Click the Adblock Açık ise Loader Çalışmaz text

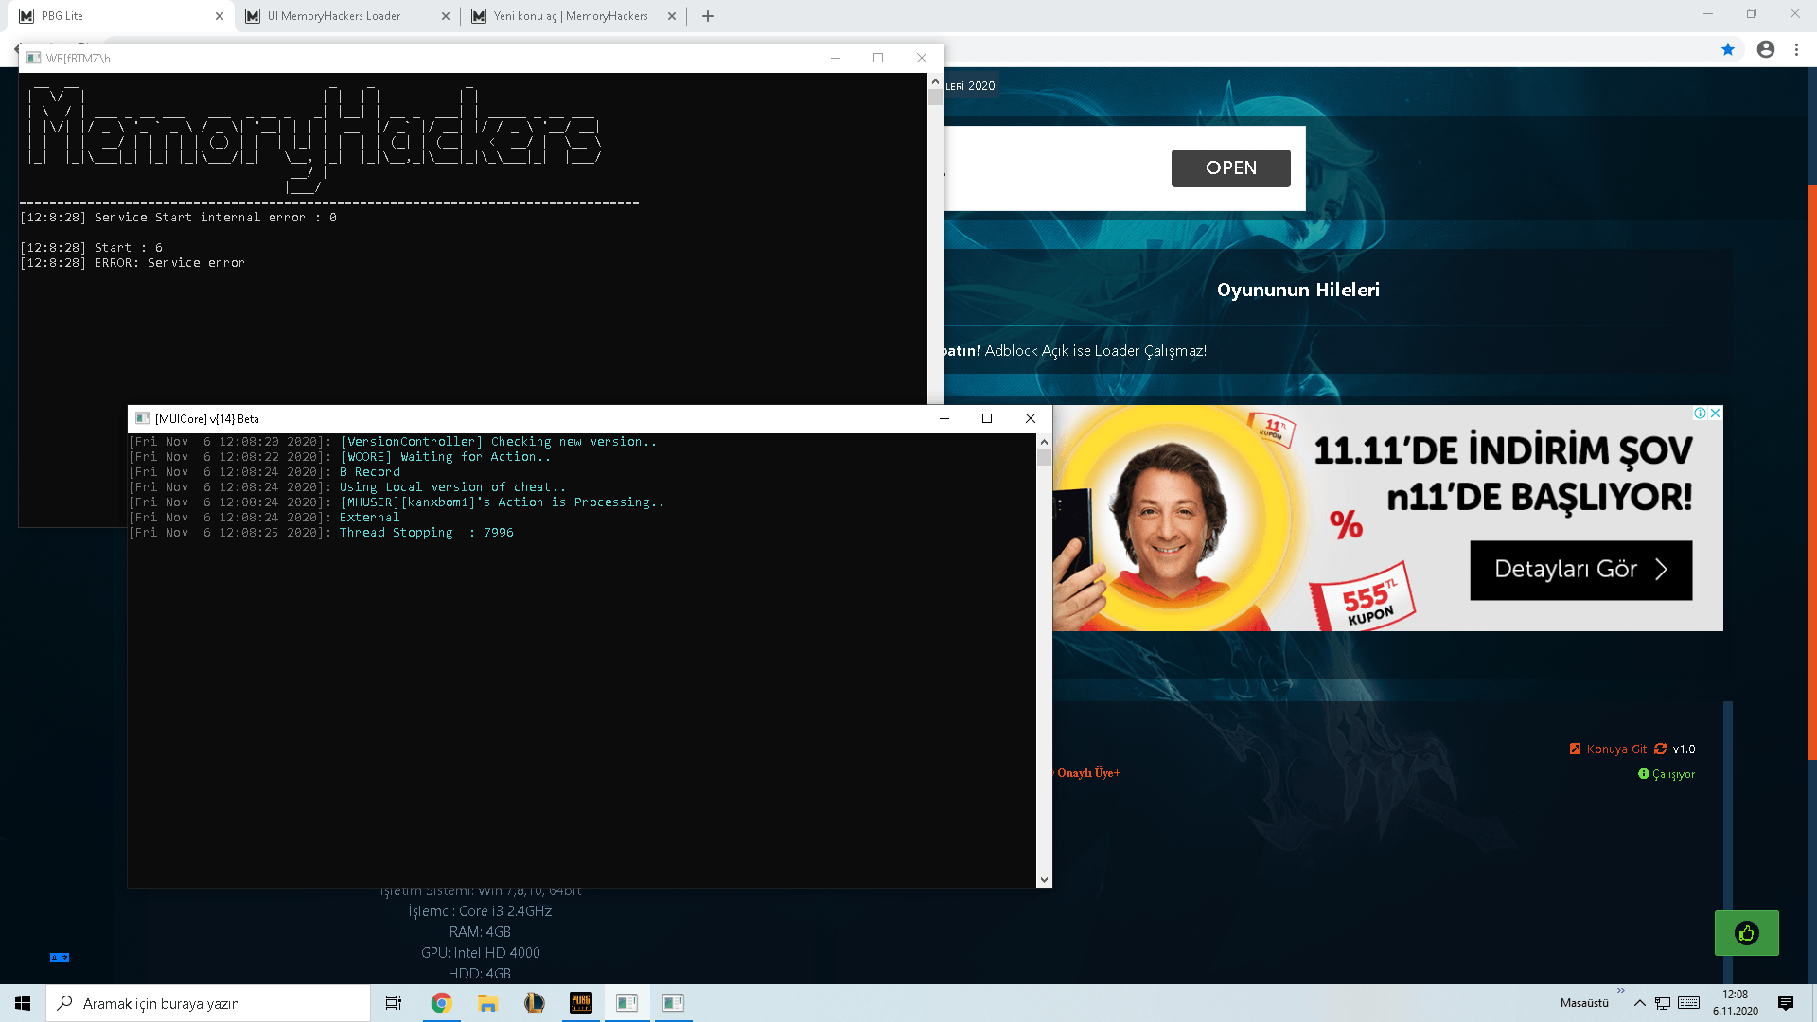1096,351
